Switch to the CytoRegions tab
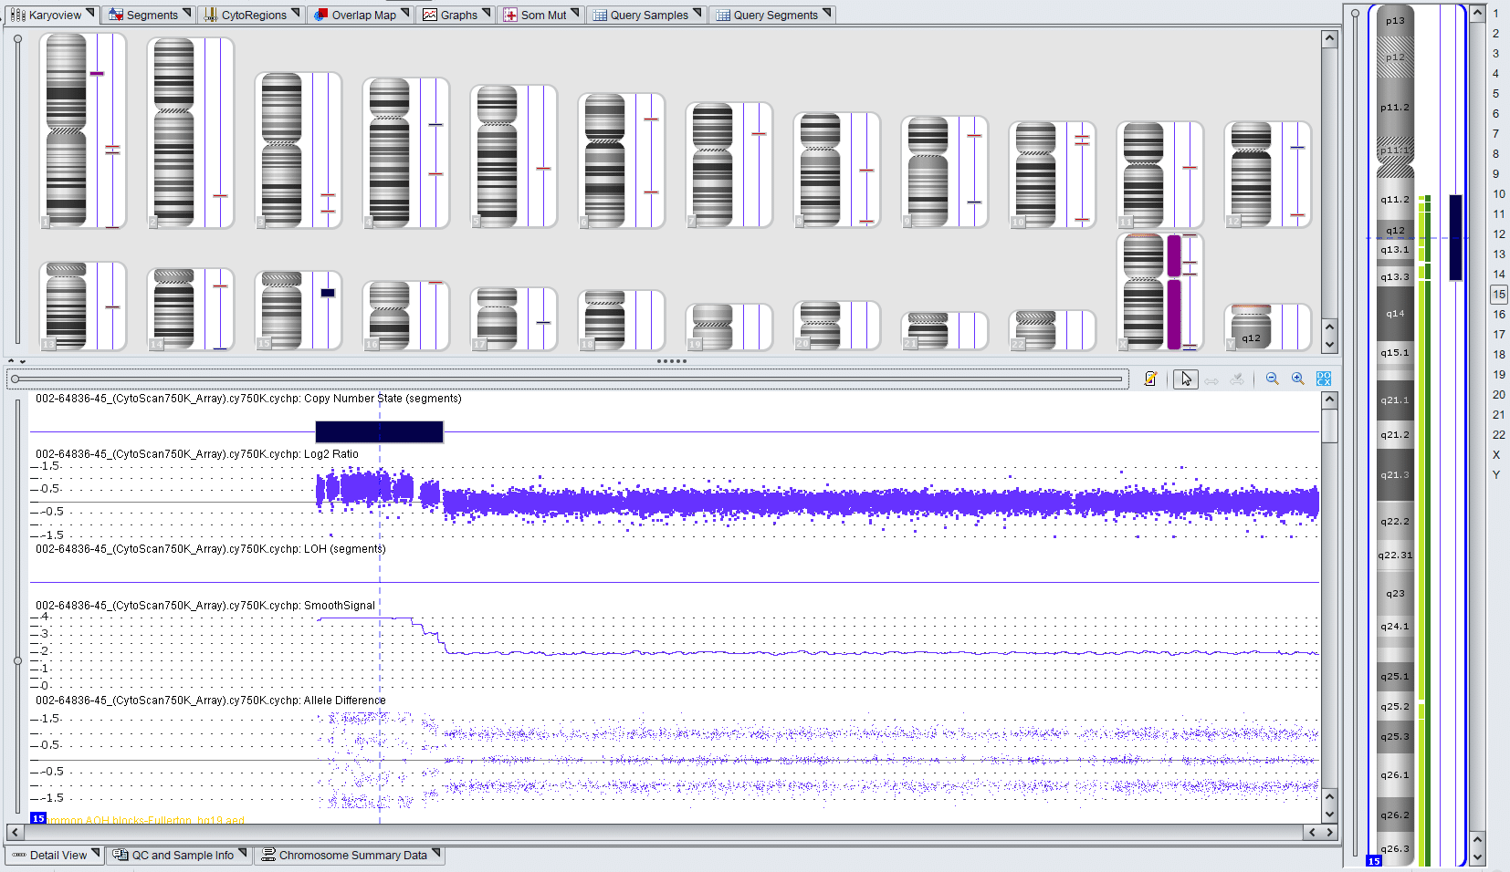Screen dimensions: 1510x872 click(245, 15)
